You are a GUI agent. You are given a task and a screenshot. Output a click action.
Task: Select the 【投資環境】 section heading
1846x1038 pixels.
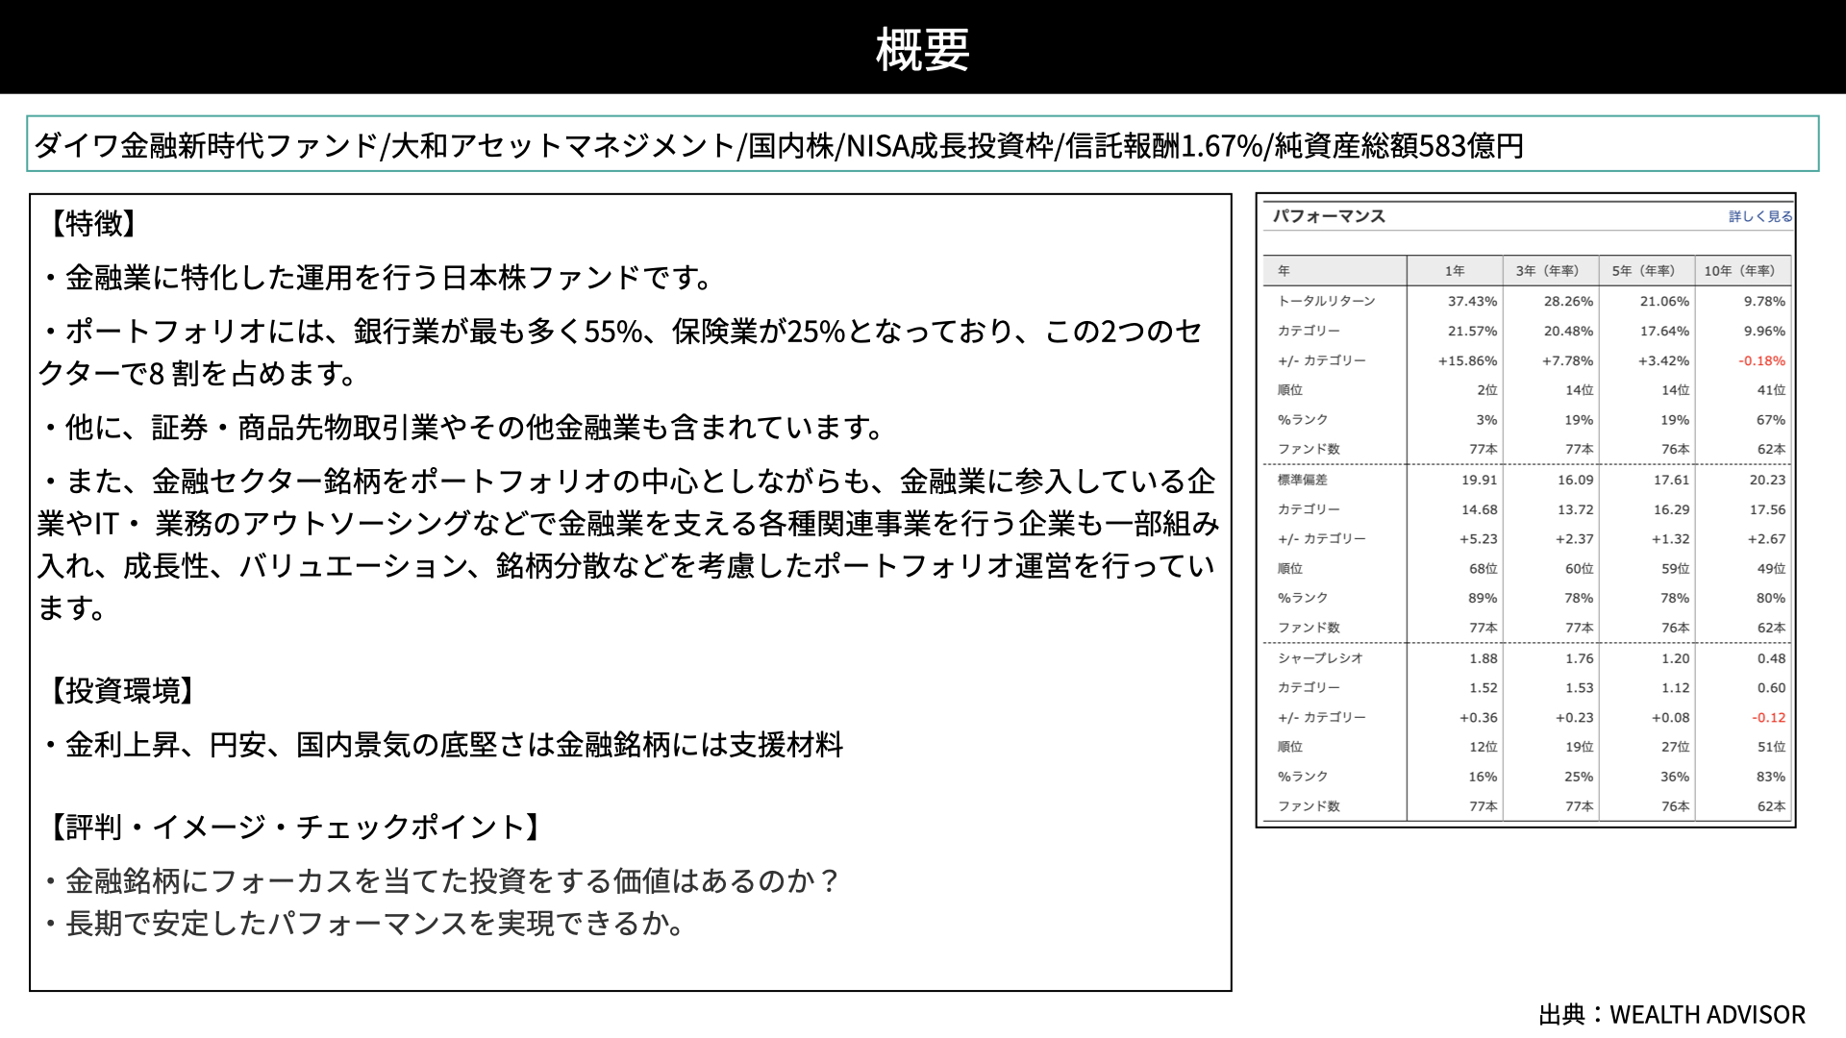(x=121, y=690)
